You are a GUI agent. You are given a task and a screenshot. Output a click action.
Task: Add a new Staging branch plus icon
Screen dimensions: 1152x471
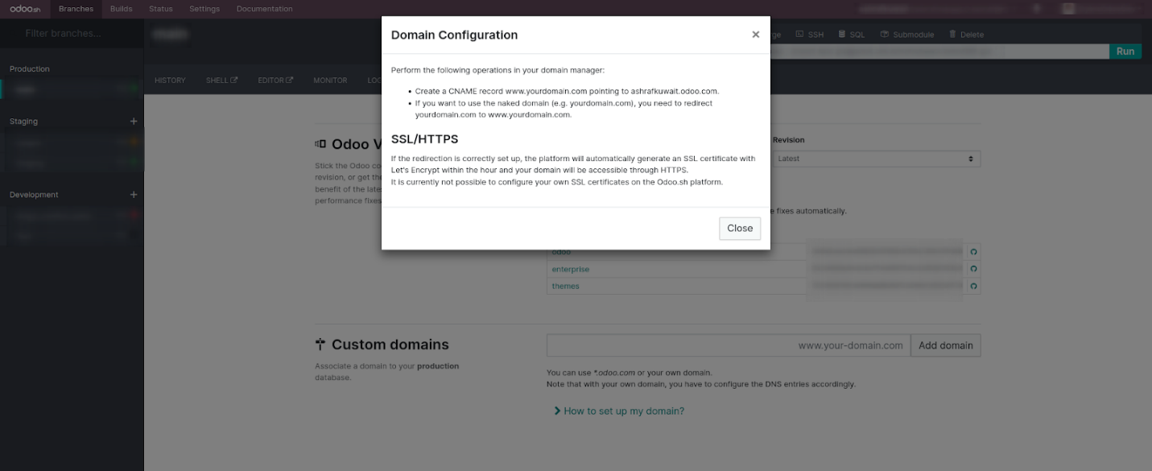coord(134,122)
